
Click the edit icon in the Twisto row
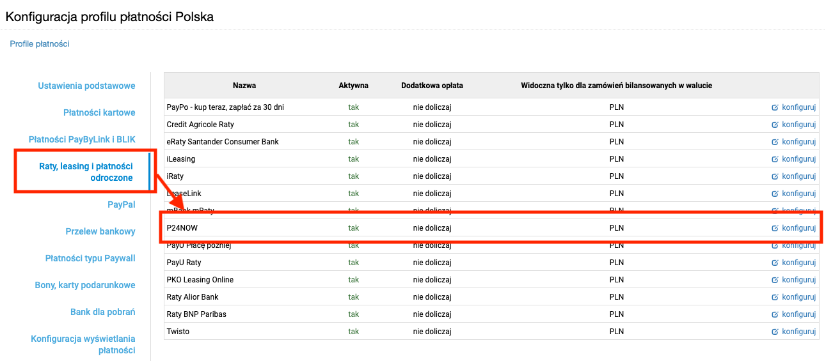click(x=775, y=332)
